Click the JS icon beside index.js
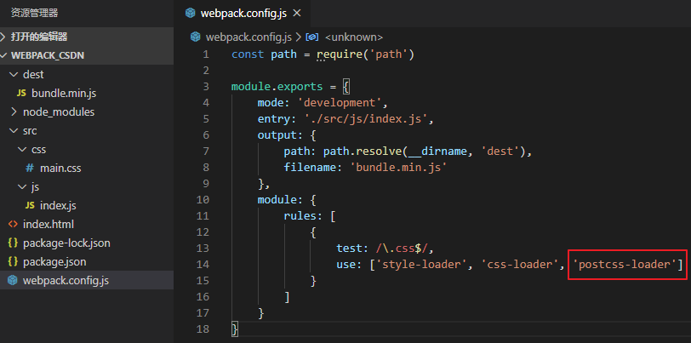The image size is (691, 343). click(x=30, y=205)
